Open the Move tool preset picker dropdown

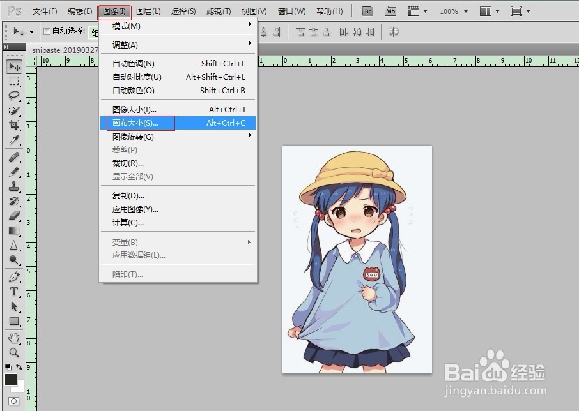tap(32, 32)
